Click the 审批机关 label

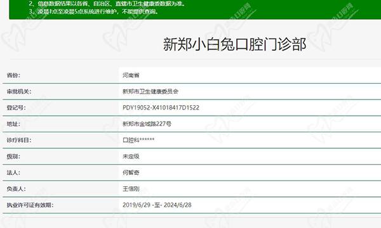pyautogui.click(x=19, y=91)
